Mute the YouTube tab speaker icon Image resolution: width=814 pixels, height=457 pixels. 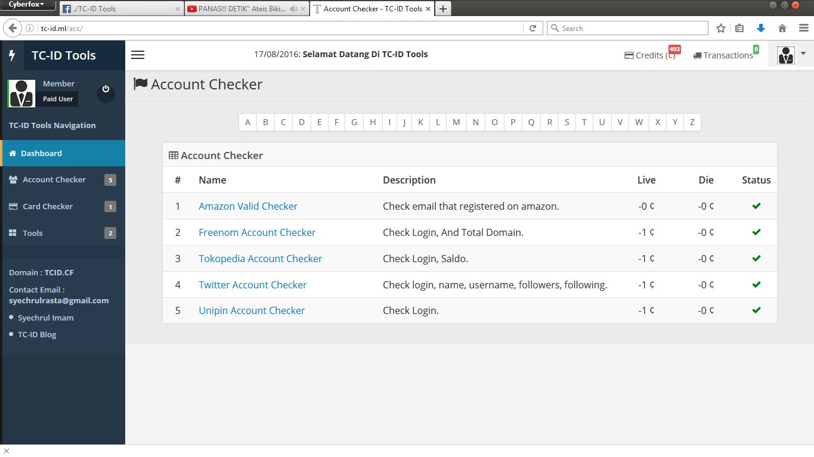[x=293, y=9]
